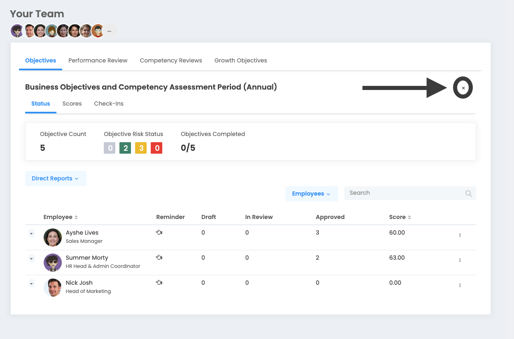Image resolution: width=514 pixels, height=339 pixels.
Task: Open the Direct Reports dropdown
Action: 56,178
